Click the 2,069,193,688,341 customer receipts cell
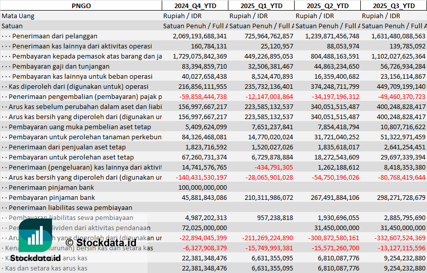Viewport: 427px width, 273px height. [200, 36]
